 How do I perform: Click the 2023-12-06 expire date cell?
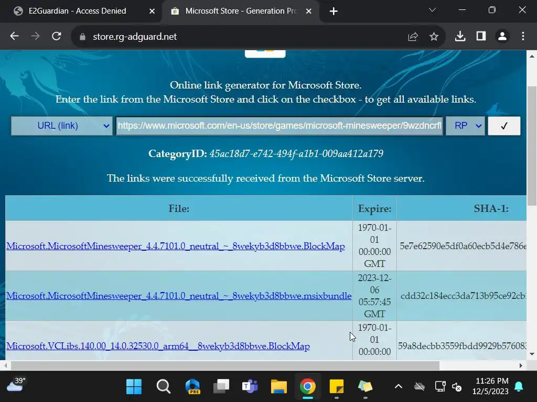pyautogui.click(x=374, y=296)
